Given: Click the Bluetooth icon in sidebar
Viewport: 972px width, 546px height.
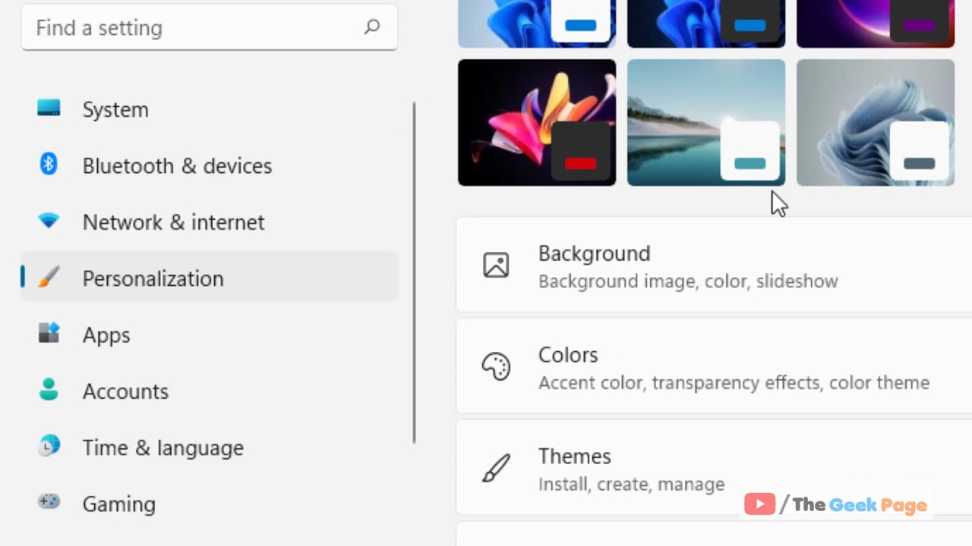Looking at the screenshot, I should pyautogui.click(x=49, y=165).
